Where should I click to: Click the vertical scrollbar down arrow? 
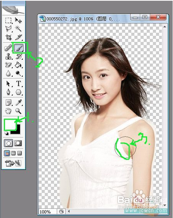[x=165, y=205]
